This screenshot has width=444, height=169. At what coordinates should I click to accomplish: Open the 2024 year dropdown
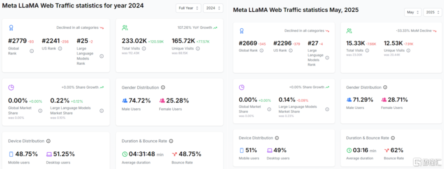click(x=213, y=8)
